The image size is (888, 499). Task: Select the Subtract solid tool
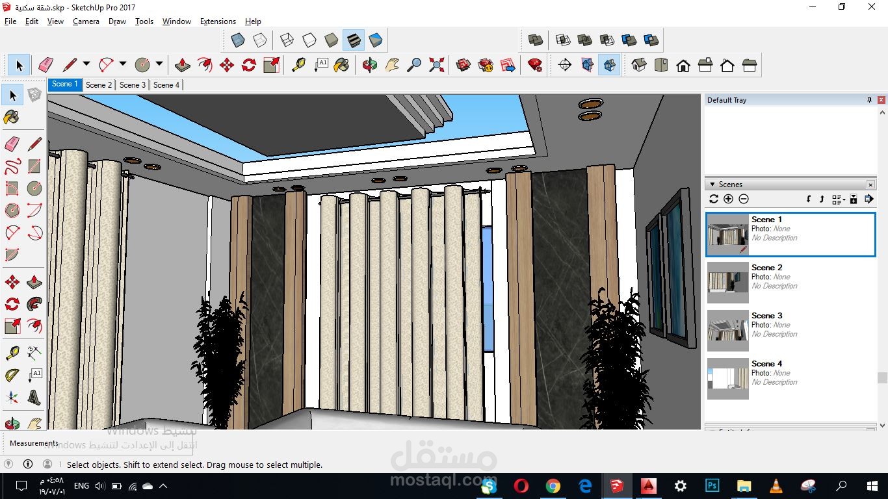click(607, 40)
